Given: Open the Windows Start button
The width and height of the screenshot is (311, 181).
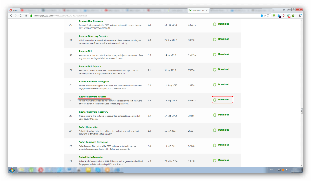Looking at the screenshot, I should pyautogui.click(x=12, y=170).
